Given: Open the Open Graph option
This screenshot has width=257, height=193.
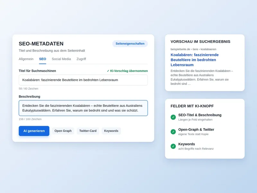Looking at the screenshot, I should [x=63, y=131].
